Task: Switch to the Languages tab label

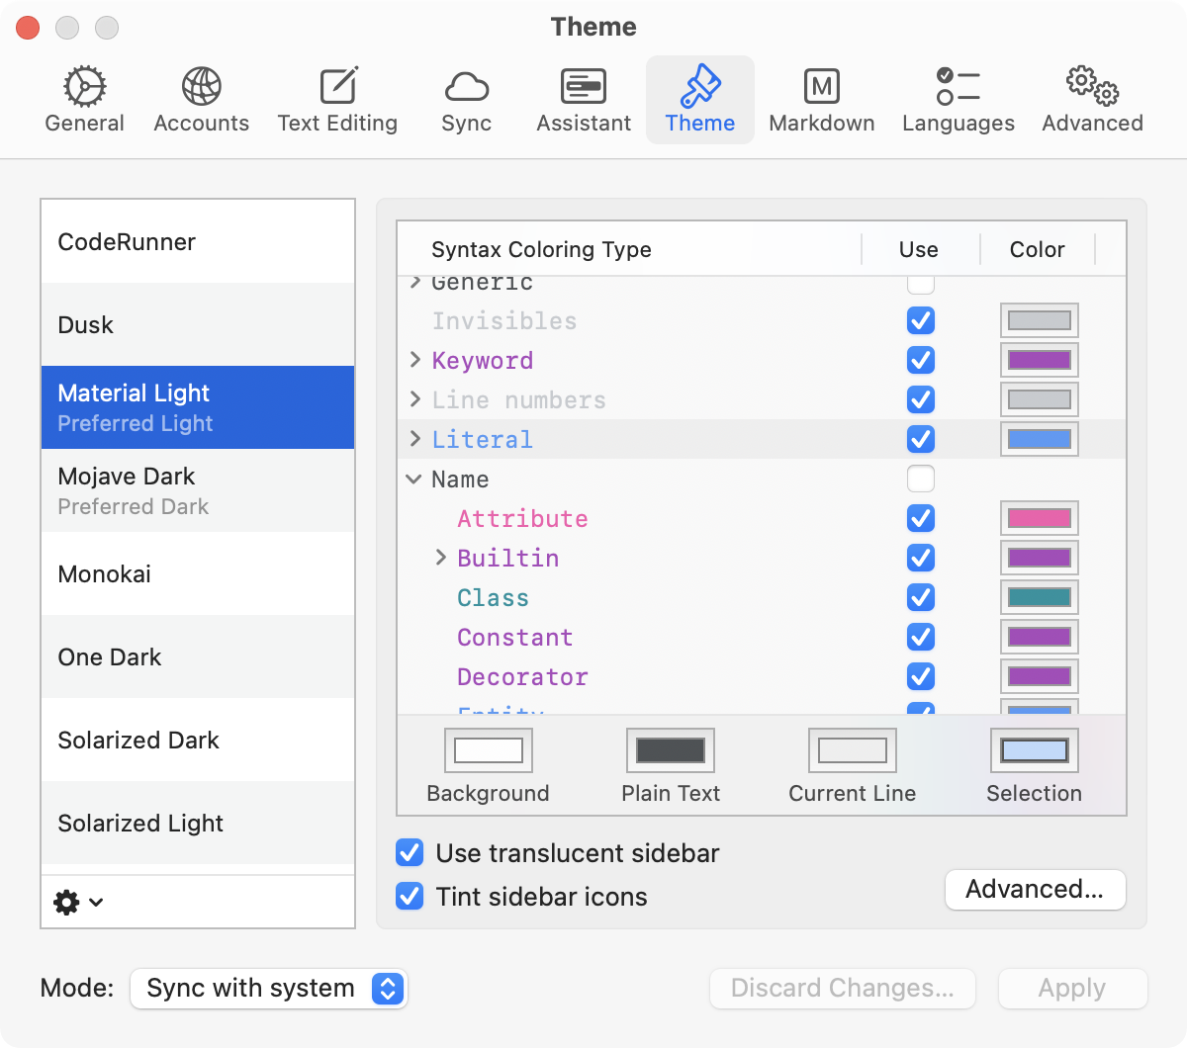Action: tap(959, 124)
